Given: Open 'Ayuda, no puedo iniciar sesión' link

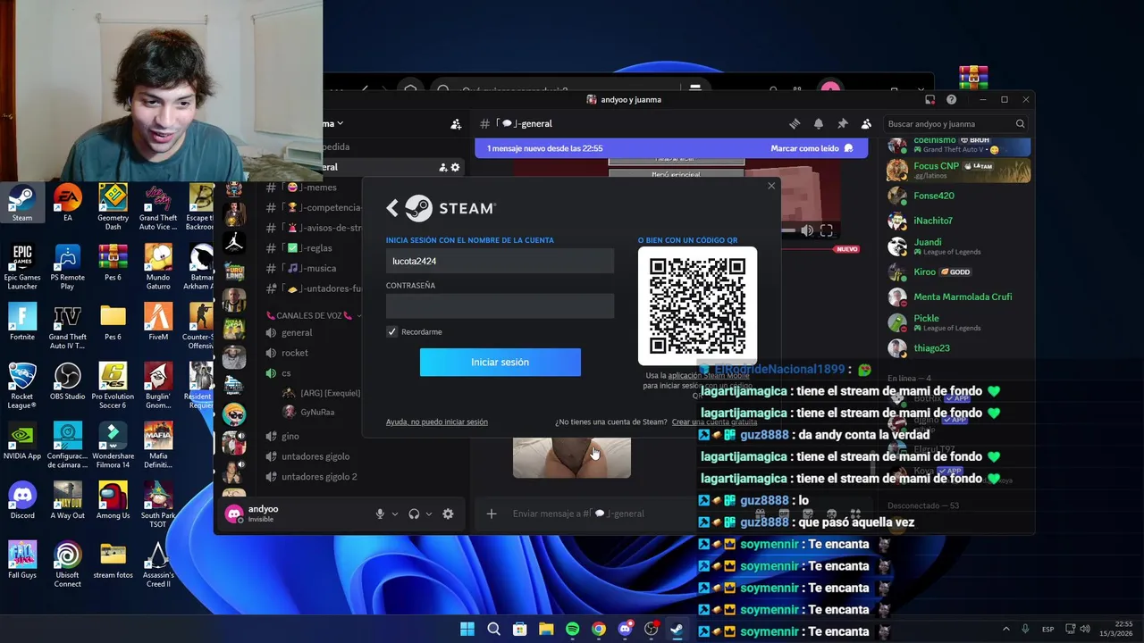Looking at the screenshot, I should pos(437,422).
